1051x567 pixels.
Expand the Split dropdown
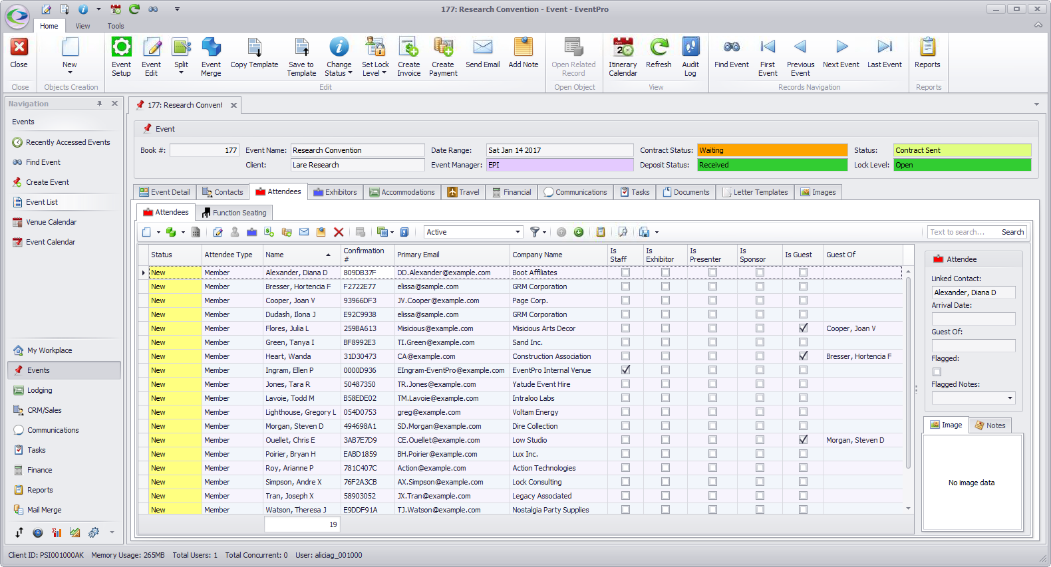(181, 72)
